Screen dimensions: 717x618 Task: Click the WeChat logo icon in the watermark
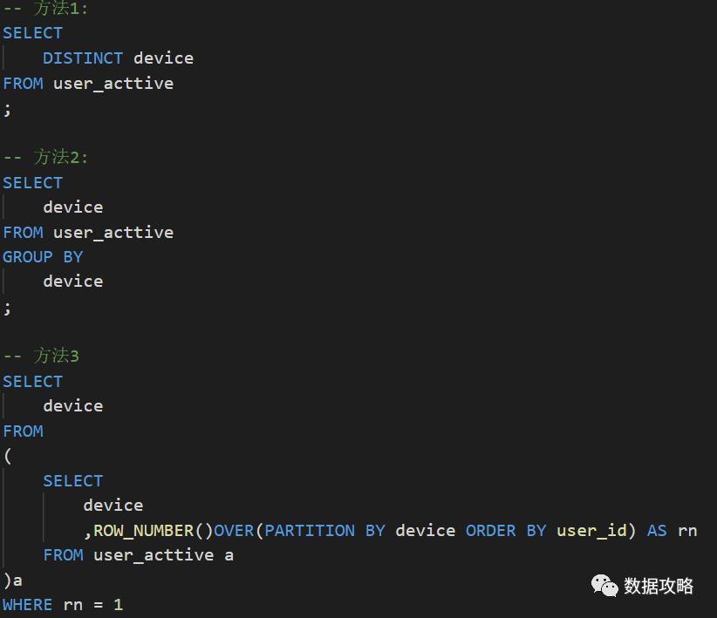[604, 585]
